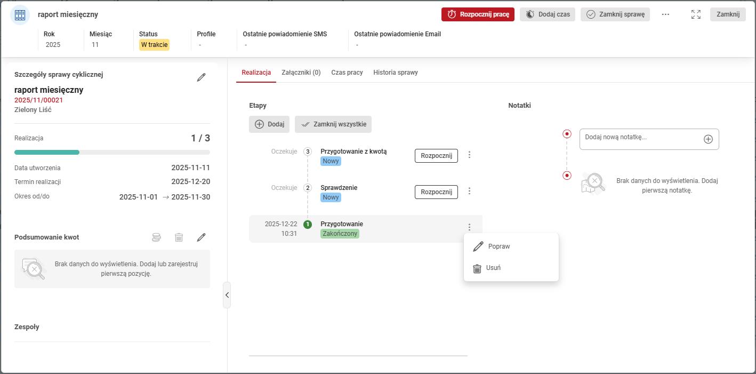The image size is (756, 374).
Task: Click the coins icon in Podsumowanie kwot
Action: (x=156, y=237)
